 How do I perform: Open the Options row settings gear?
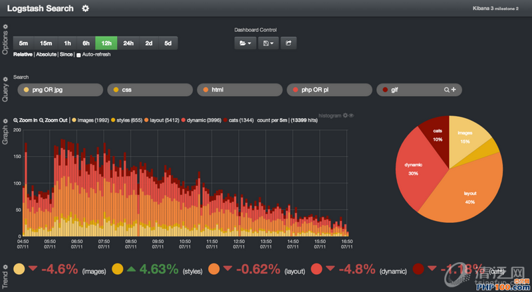coord(6,27)
